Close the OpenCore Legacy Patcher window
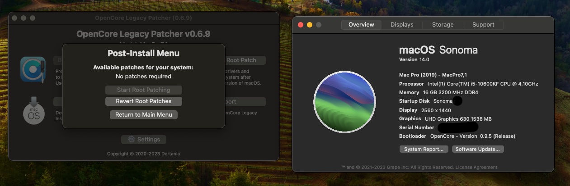Screen dimensions: 570x186 [14, 18]
